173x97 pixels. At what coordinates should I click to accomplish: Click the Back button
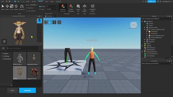[12, 91]
